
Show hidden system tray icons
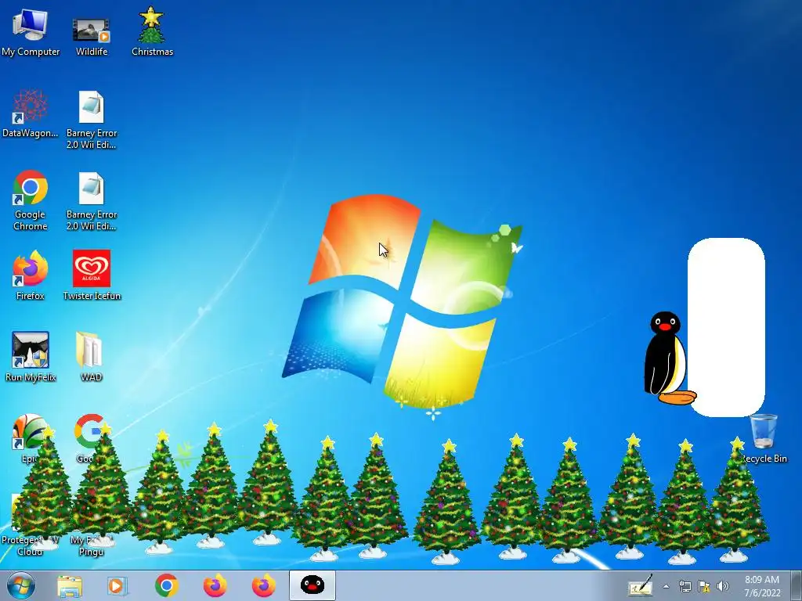coord(666,586)
